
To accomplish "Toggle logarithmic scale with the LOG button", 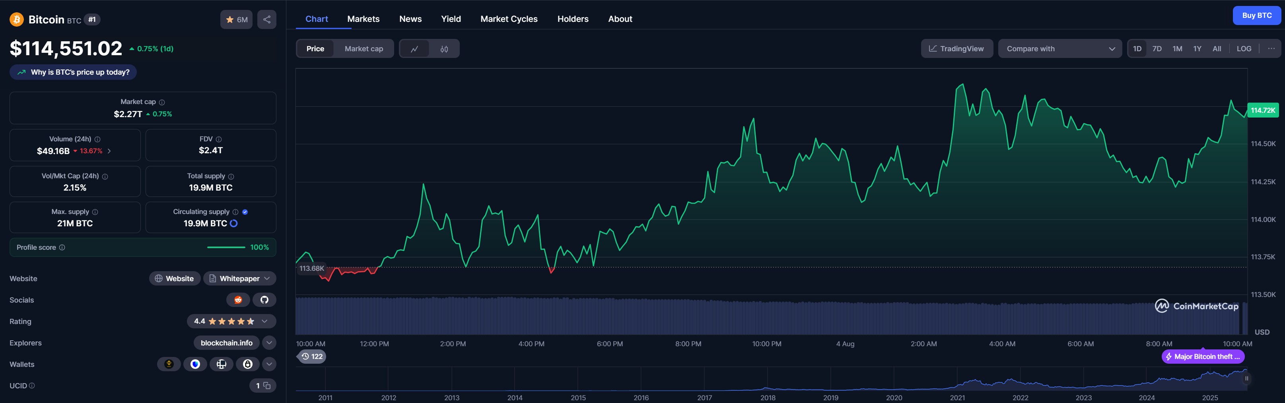I will click(x=1244, y=48).
